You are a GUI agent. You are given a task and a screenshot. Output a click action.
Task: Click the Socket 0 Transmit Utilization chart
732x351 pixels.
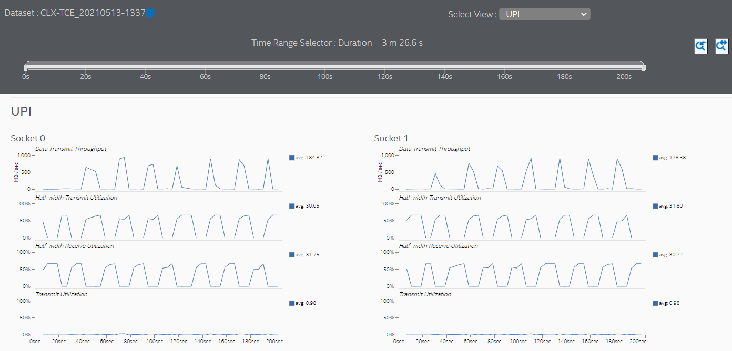click(158, 318)
